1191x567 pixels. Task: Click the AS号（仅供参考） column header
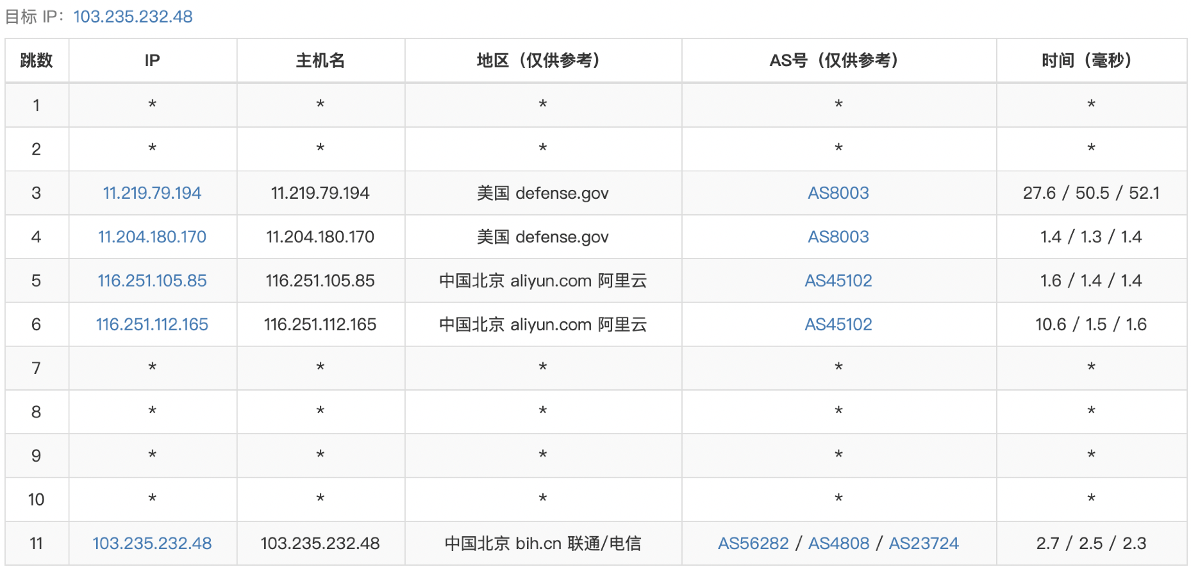pos(838,60)
